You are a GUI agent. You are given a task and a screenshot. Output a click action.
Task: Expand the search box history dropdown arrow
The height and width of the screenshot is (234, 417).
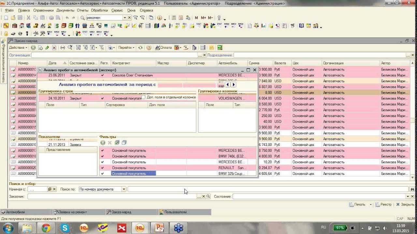pos(124,18)
